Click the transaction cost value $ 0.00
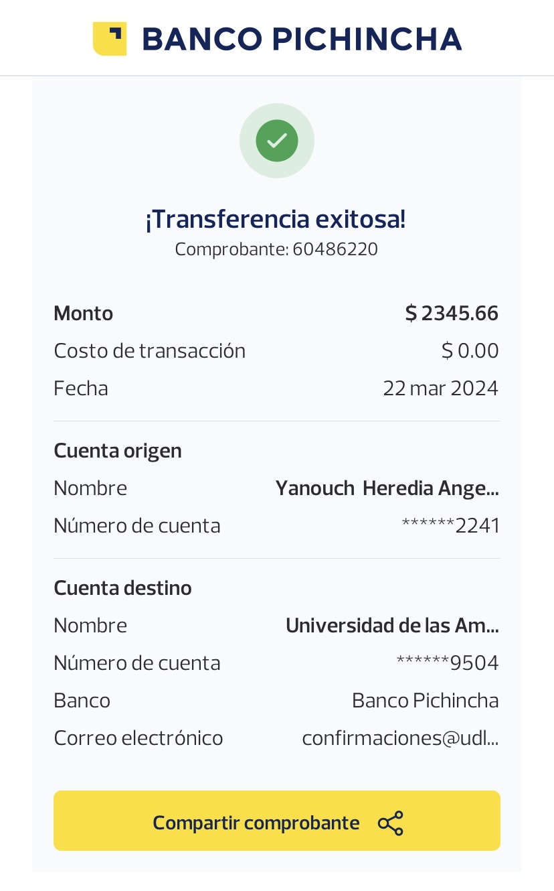 pyautogui.click(x=470, y=351)
